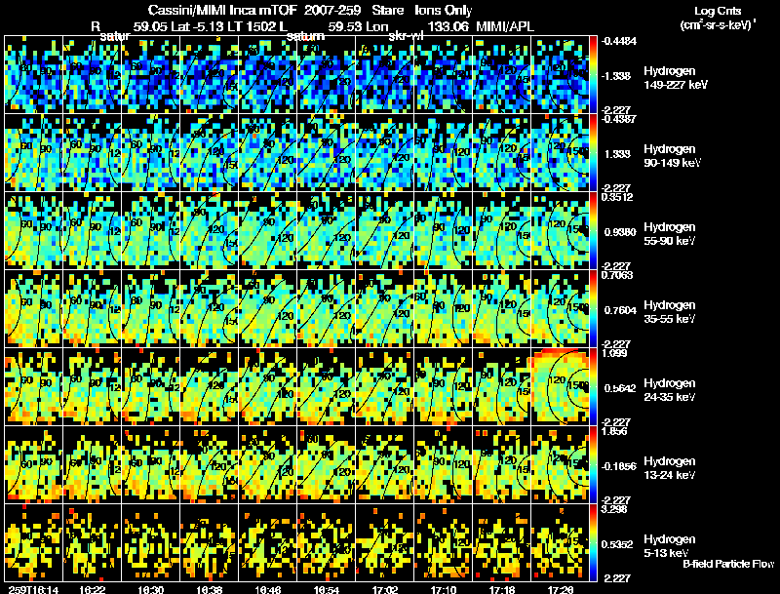Click the 0.7604 color scale value
This screenshot has height=594, width=780.
tap(619, 310)
